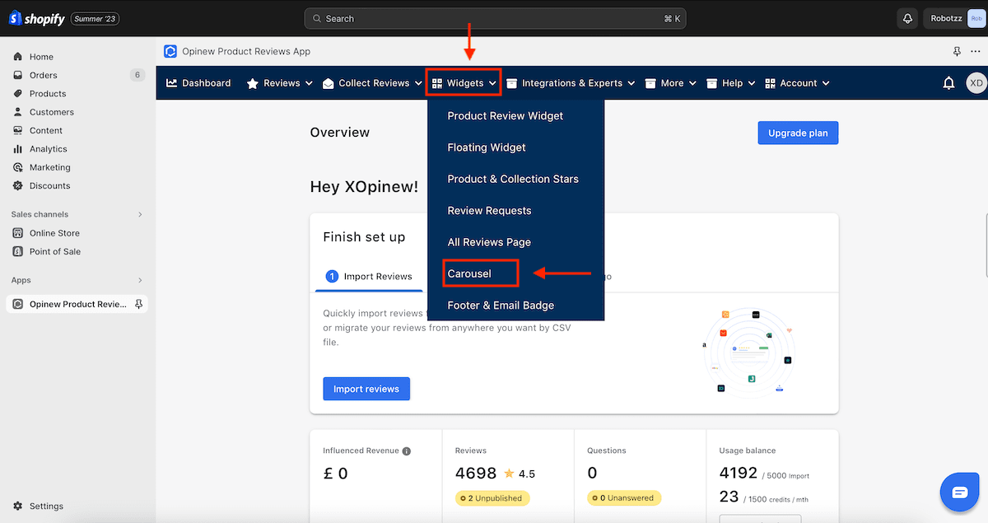Viewport: 988px width, 523px height.
Task: Click the Upgrade plan button
Action: tap(797, 133)
